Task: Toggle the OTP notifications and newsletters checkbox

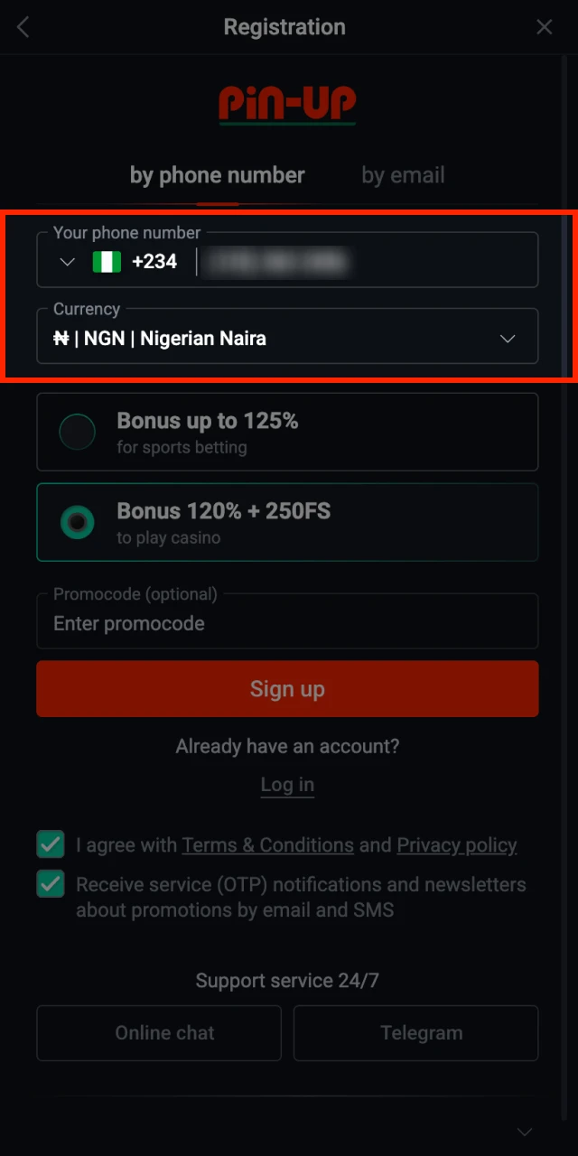Action: 51,884
